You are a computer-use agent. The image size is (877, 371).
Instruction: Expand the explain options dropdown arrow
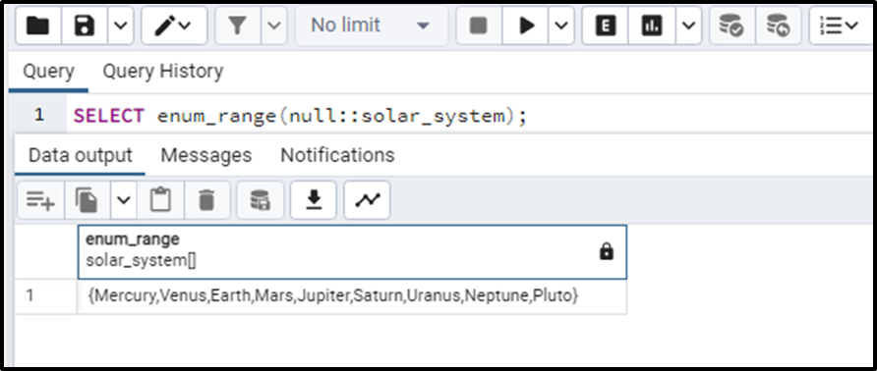pos(689,26)
